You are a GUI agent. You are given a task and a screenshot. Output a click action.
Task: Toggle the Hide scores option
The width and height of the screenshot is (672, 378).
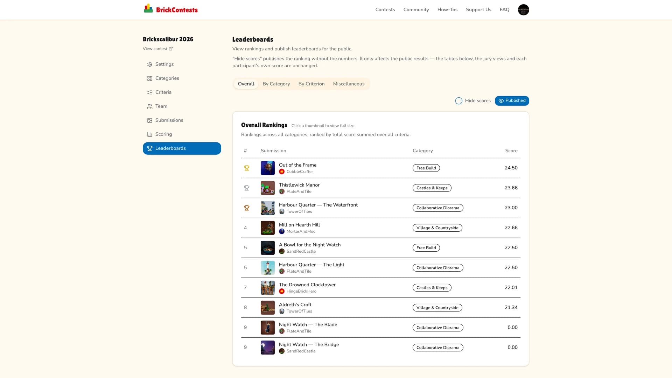(459, 101)
